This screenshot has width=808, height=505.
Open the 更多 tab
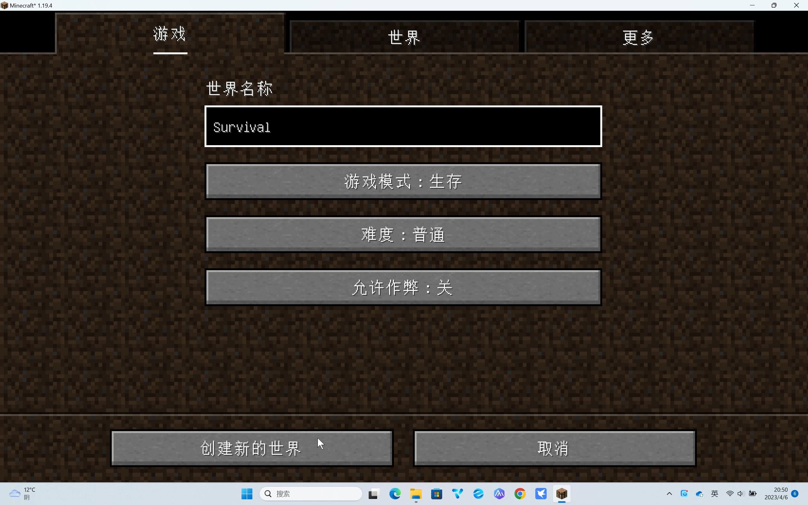coord(639,37)
